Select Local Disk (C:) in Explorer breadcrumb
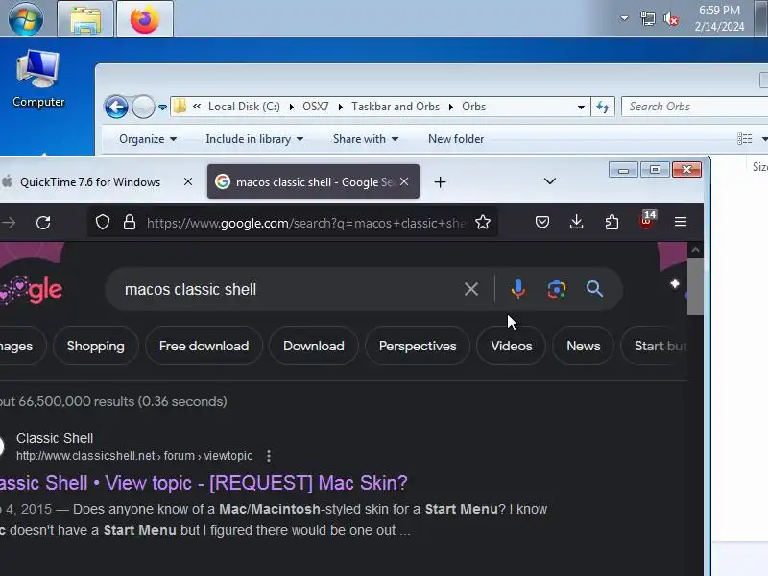The image size is (768, 576). tap(244, 107)
